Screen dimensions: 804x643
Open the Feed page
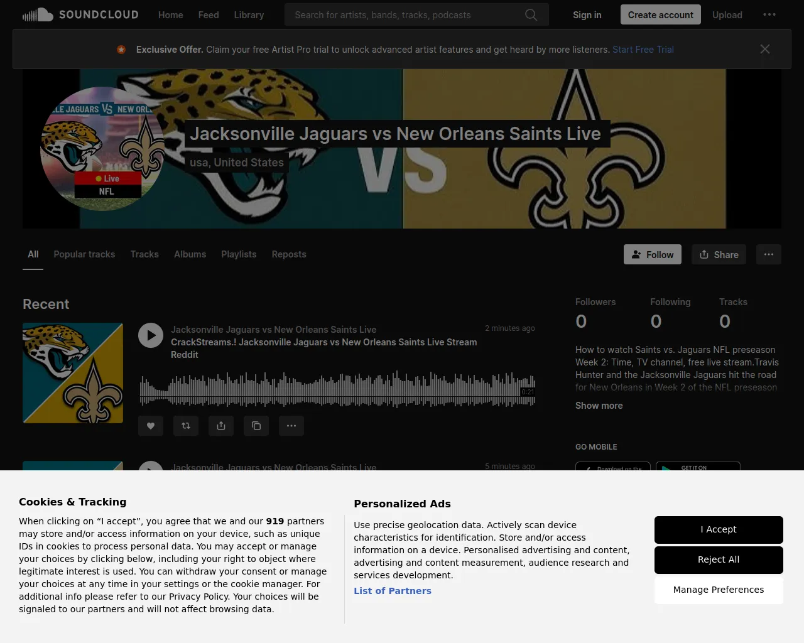(x=209, y=14)
